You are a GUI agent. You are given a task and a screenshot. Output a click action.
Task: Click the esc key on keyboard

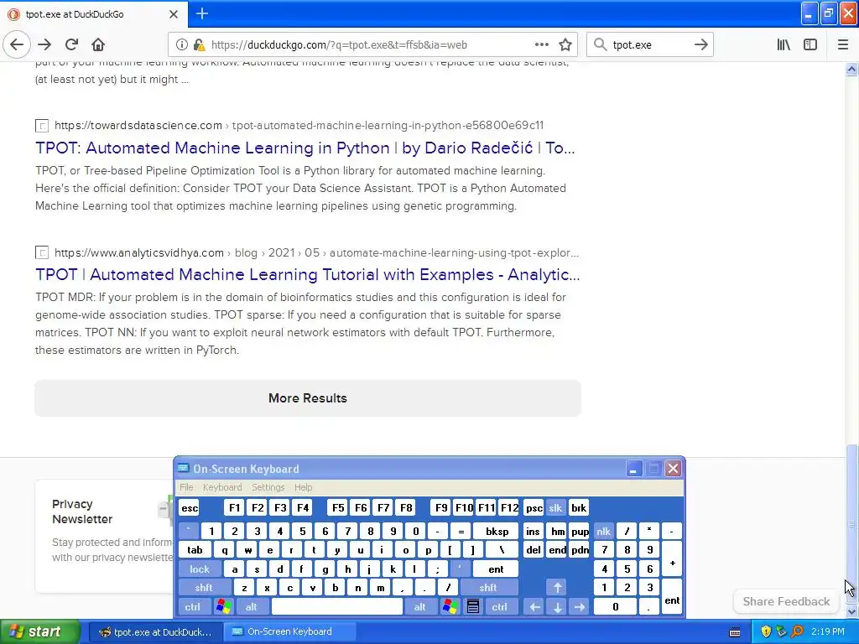(x=190, y=507)
